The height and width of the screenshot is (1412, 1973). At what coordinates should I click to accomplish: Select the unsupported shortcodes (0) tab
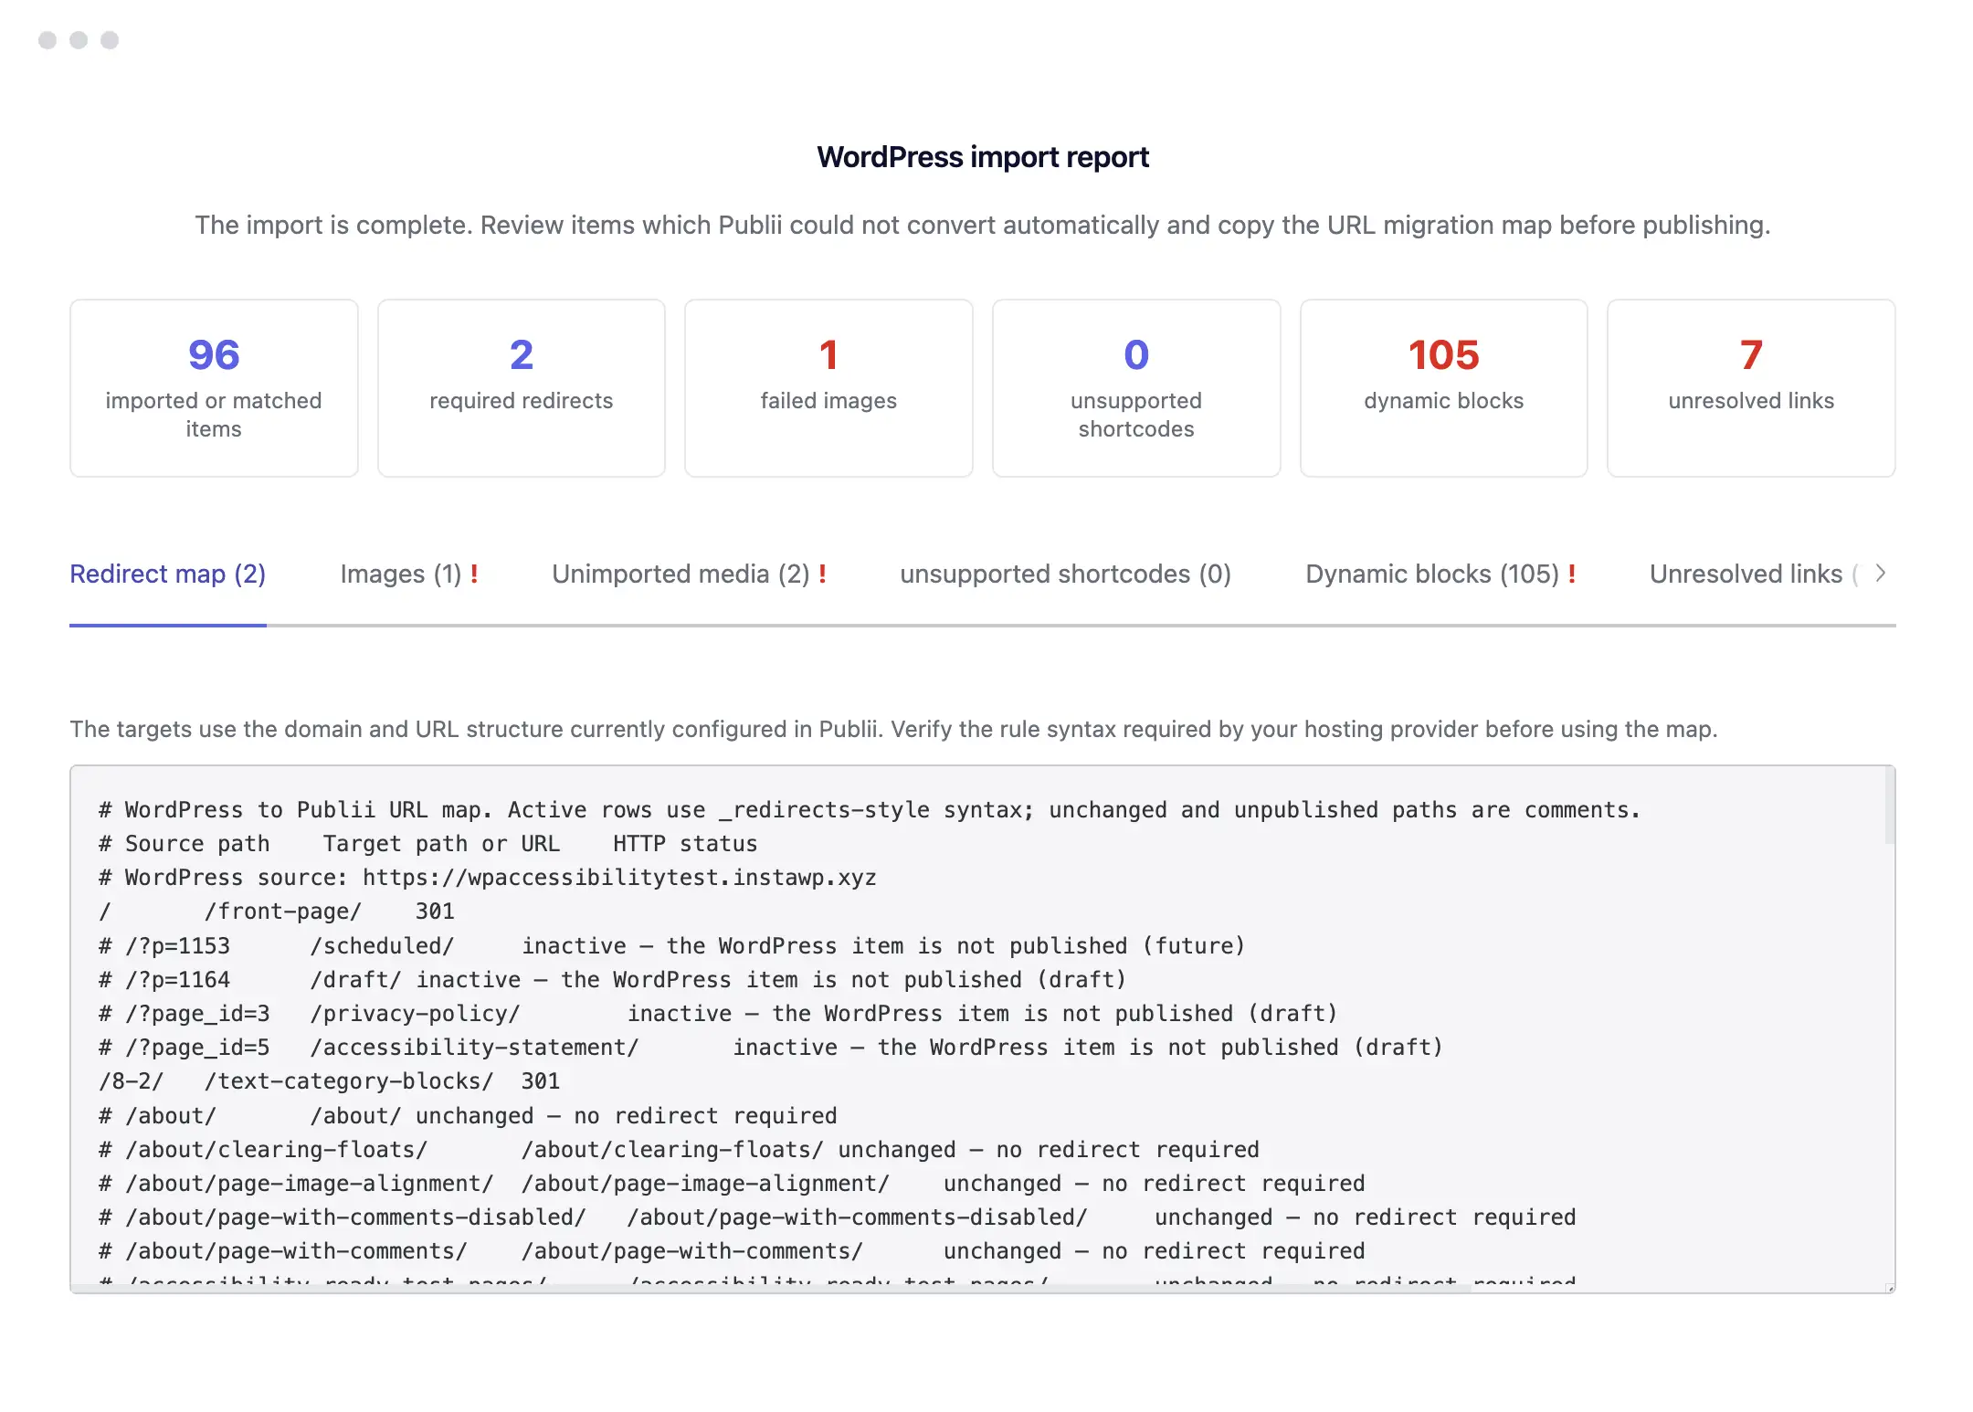click(x=1065, y=574)
